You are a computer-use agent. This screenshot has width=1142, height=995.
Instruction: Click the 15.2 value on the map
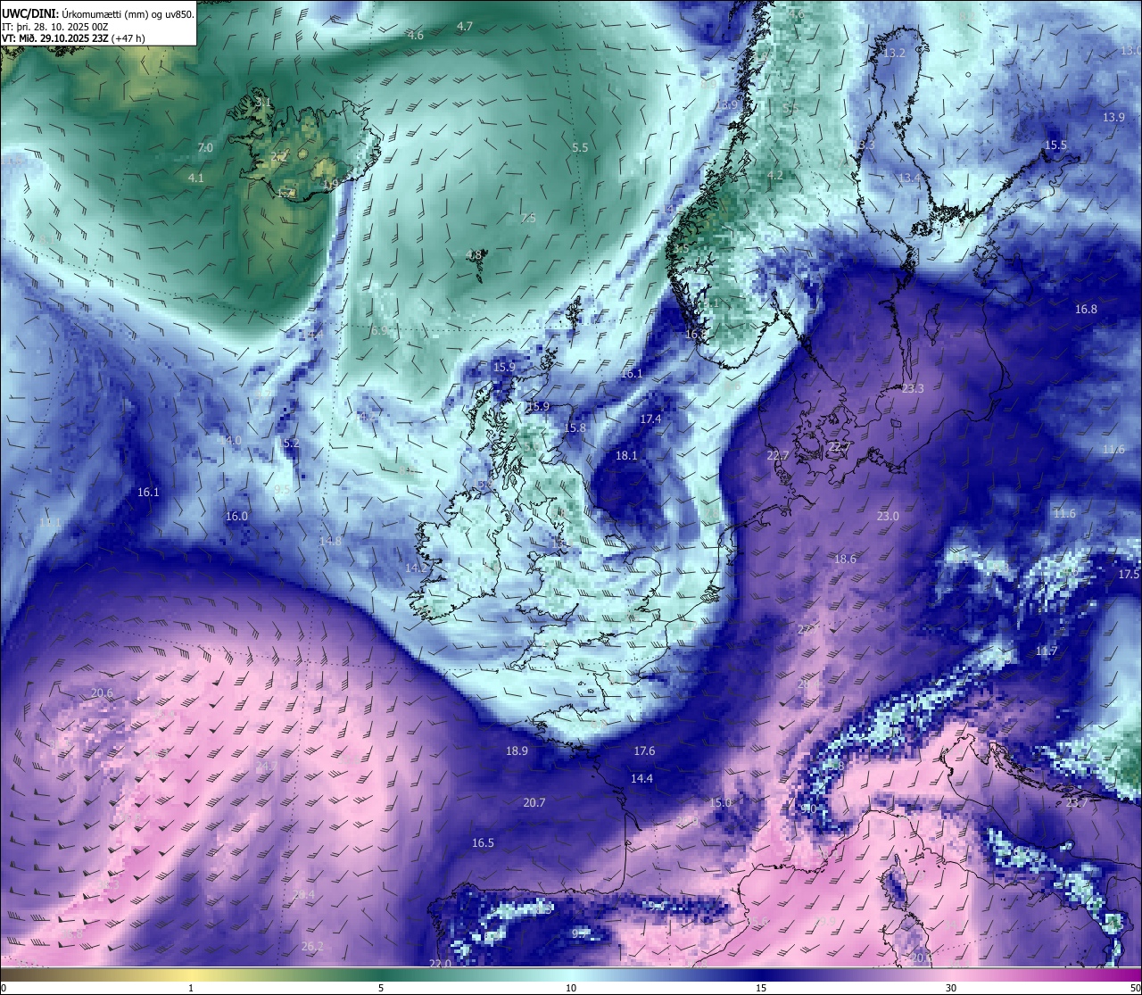click(289, 444)
